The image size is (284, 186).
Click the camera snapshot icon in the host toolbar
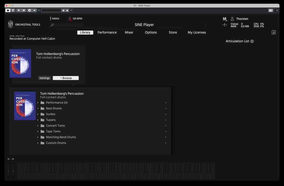coord(271,11)
